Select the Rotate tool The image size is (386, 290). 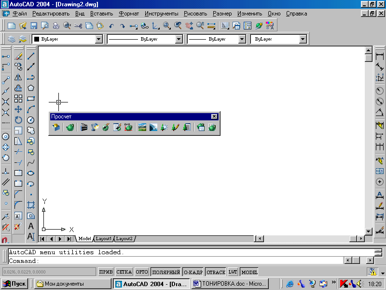18,120
